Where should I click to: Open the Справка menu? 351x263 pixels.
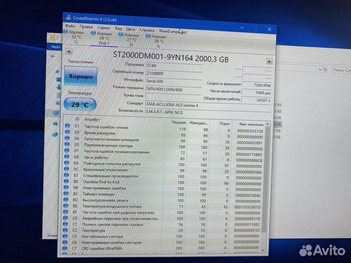point(147,30)
